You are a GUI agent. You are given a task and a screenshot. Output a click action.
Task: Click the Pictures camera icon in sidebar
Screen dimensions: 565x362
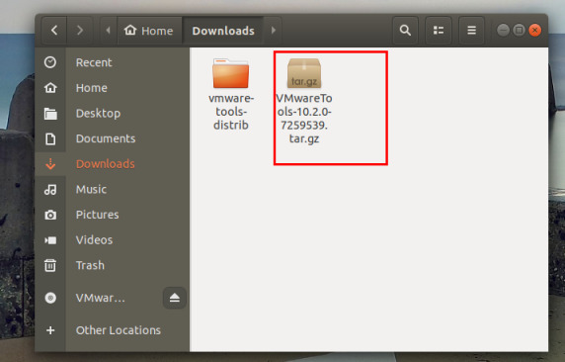(50, 215)
